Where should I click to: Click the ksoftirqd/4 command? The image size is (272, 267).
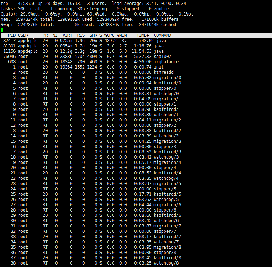click(x=167, y=173)
